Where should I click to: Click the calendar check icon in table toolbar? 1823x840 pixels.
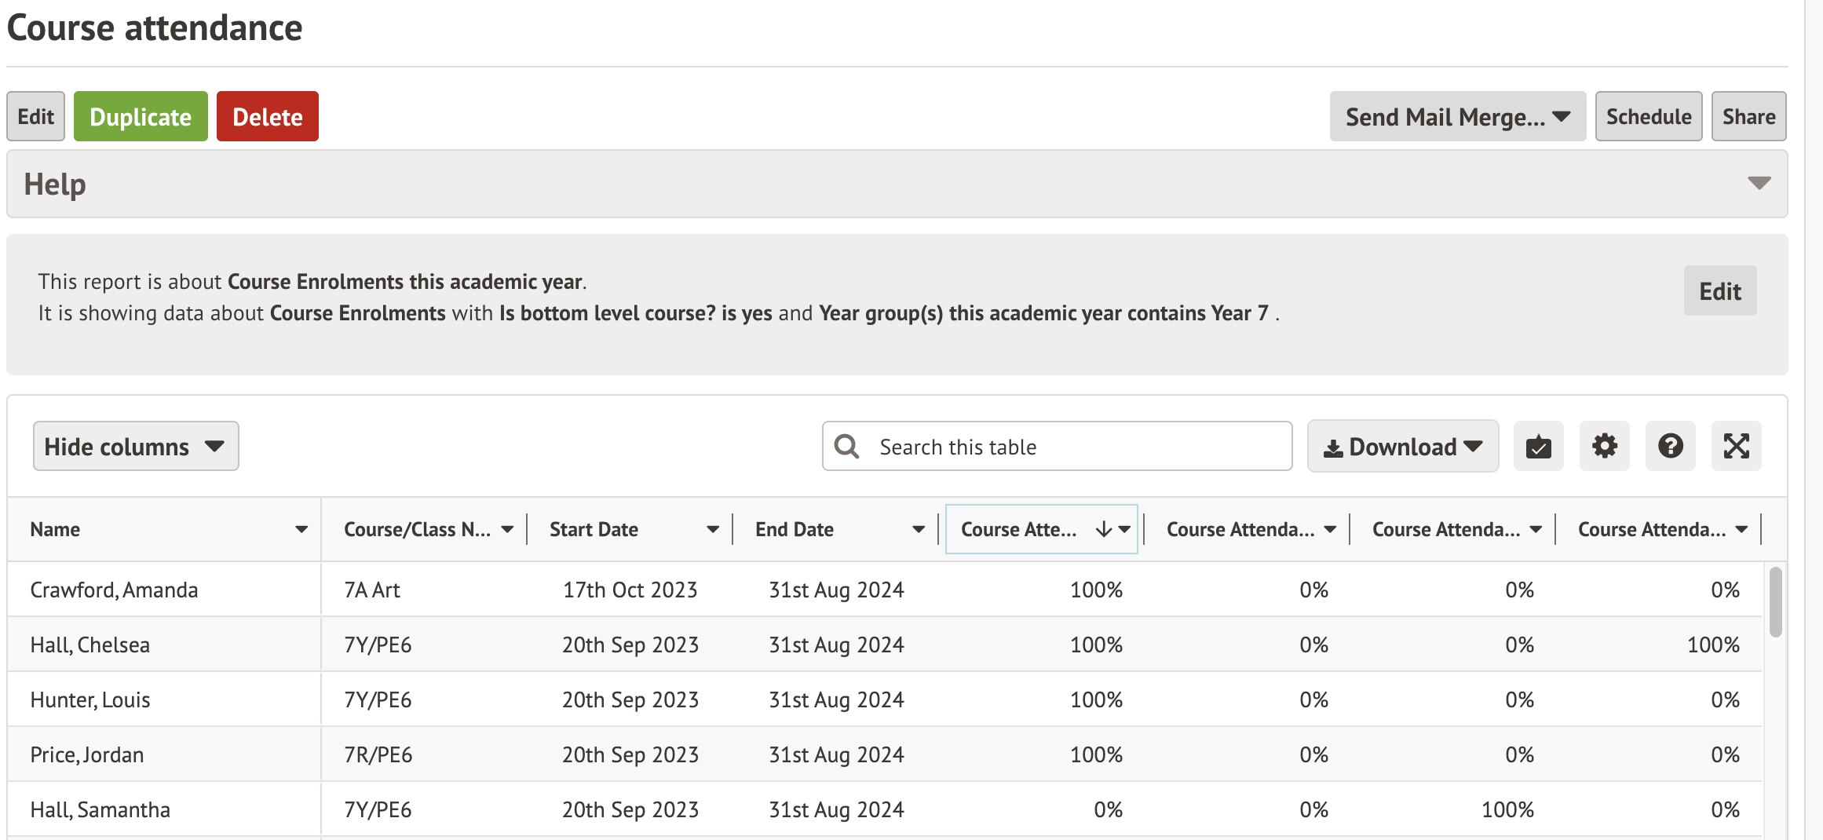tap(1538, 447)
